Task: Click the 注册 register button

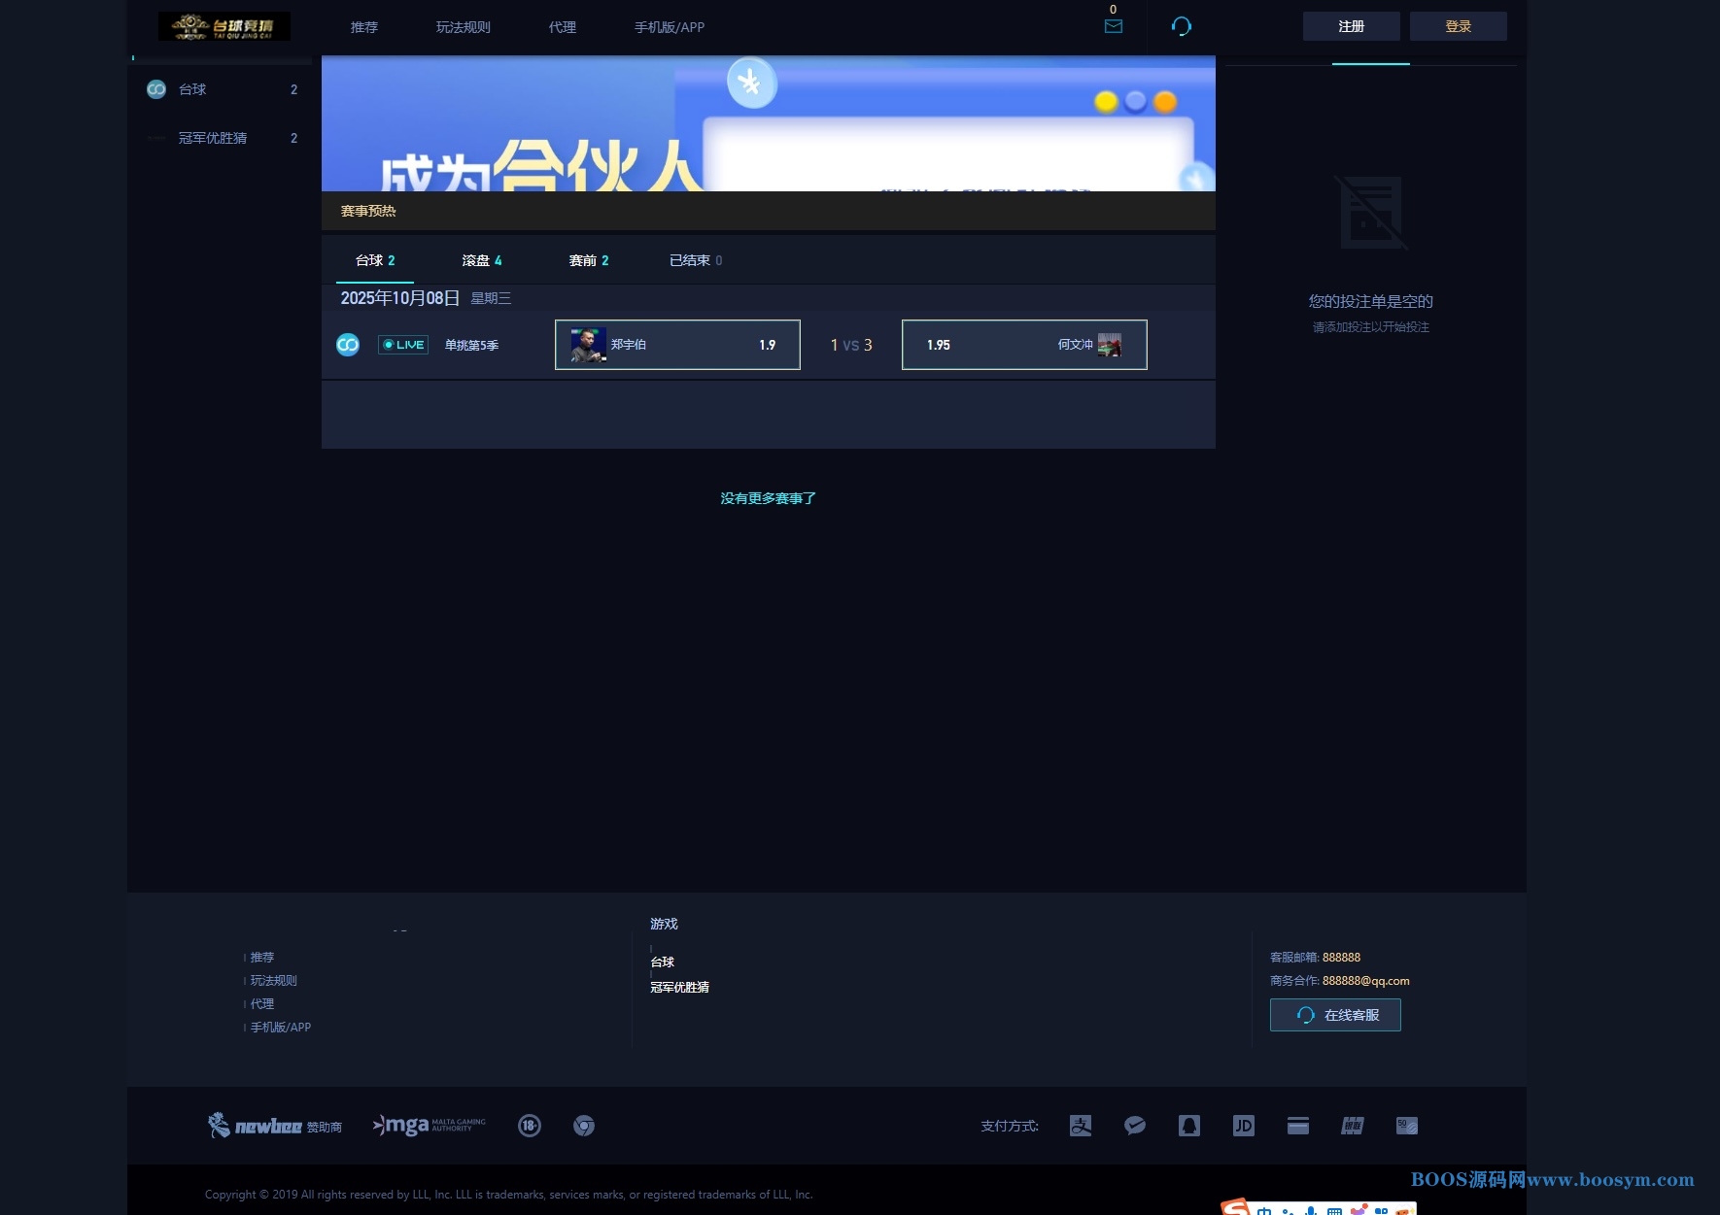Action: 1352,26
